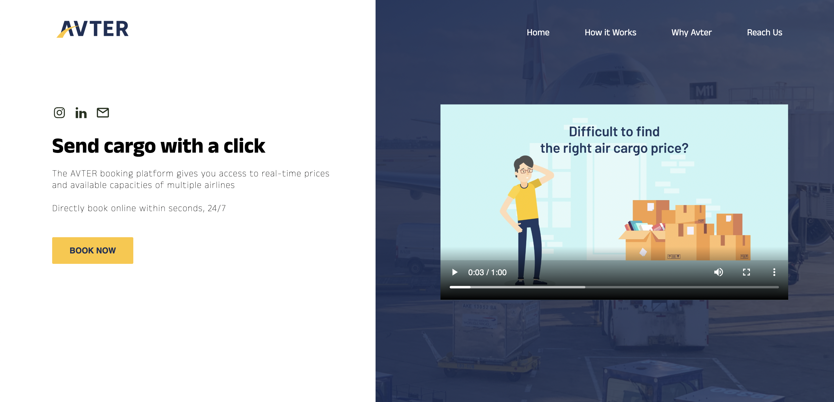Navigate to Why Avter
The width and height of the screenshot is (834, 402).
tap(691, 32)
